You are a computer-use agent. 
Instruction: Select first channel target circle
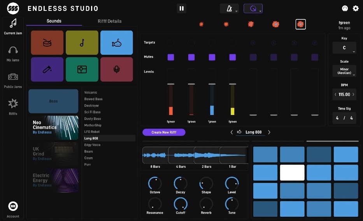[171, 43]
